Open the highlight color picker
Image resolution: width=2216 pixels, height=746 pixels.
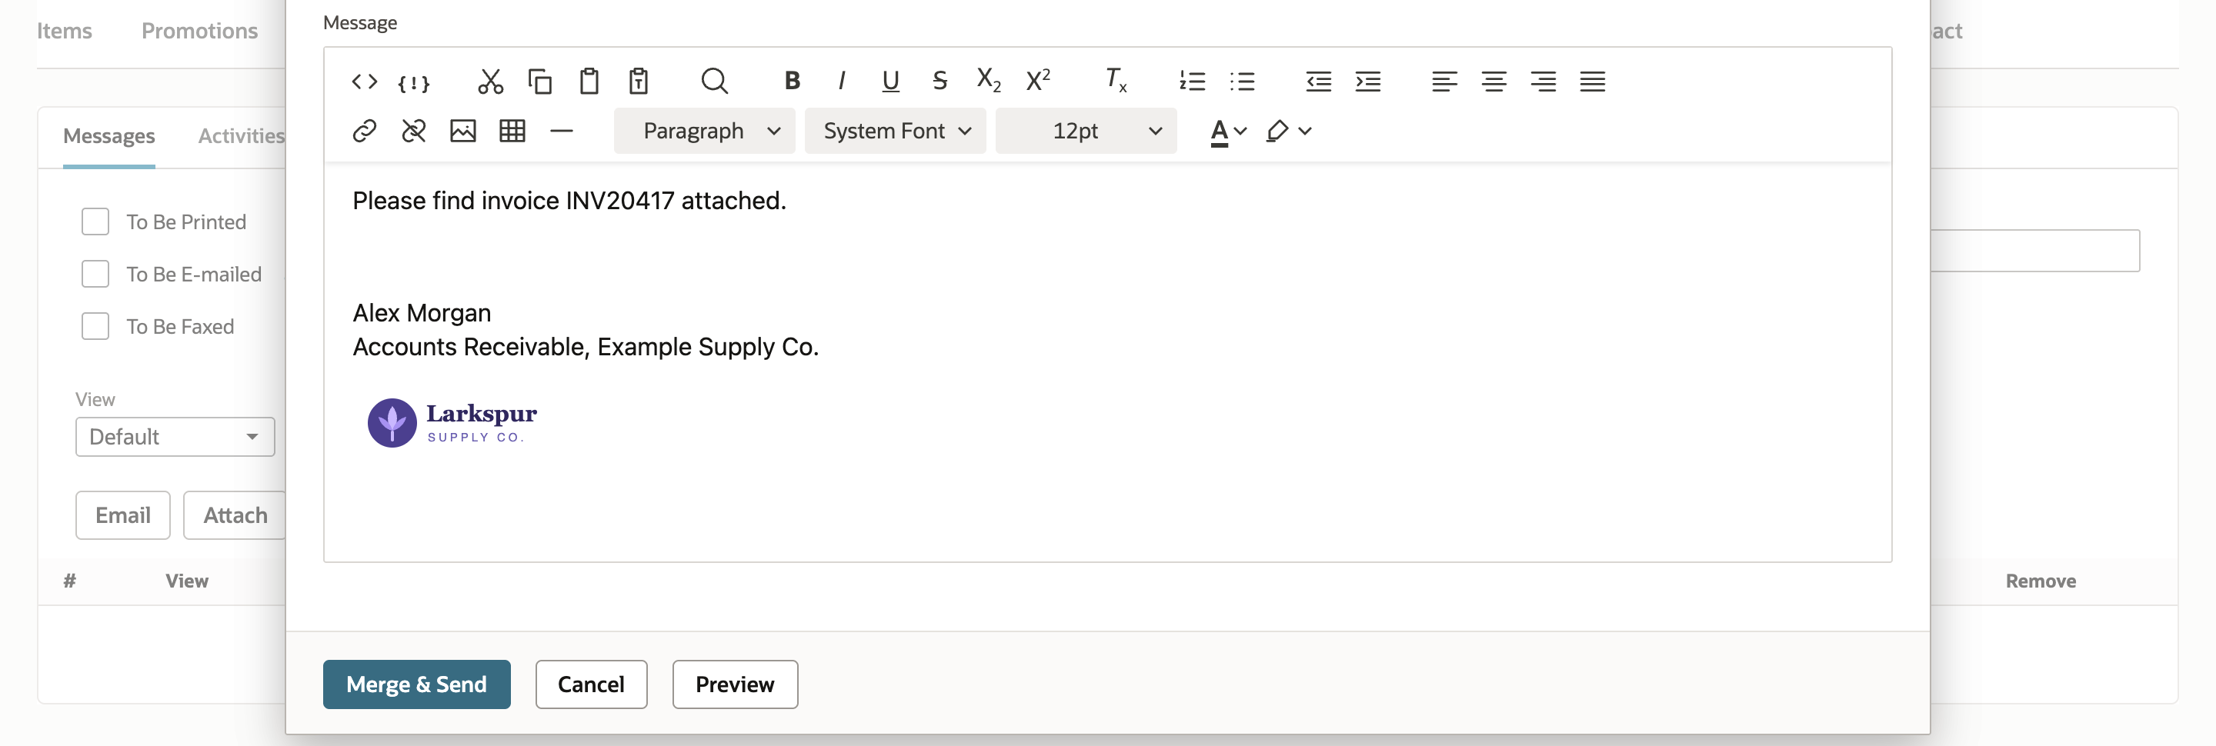point(1288,131)
